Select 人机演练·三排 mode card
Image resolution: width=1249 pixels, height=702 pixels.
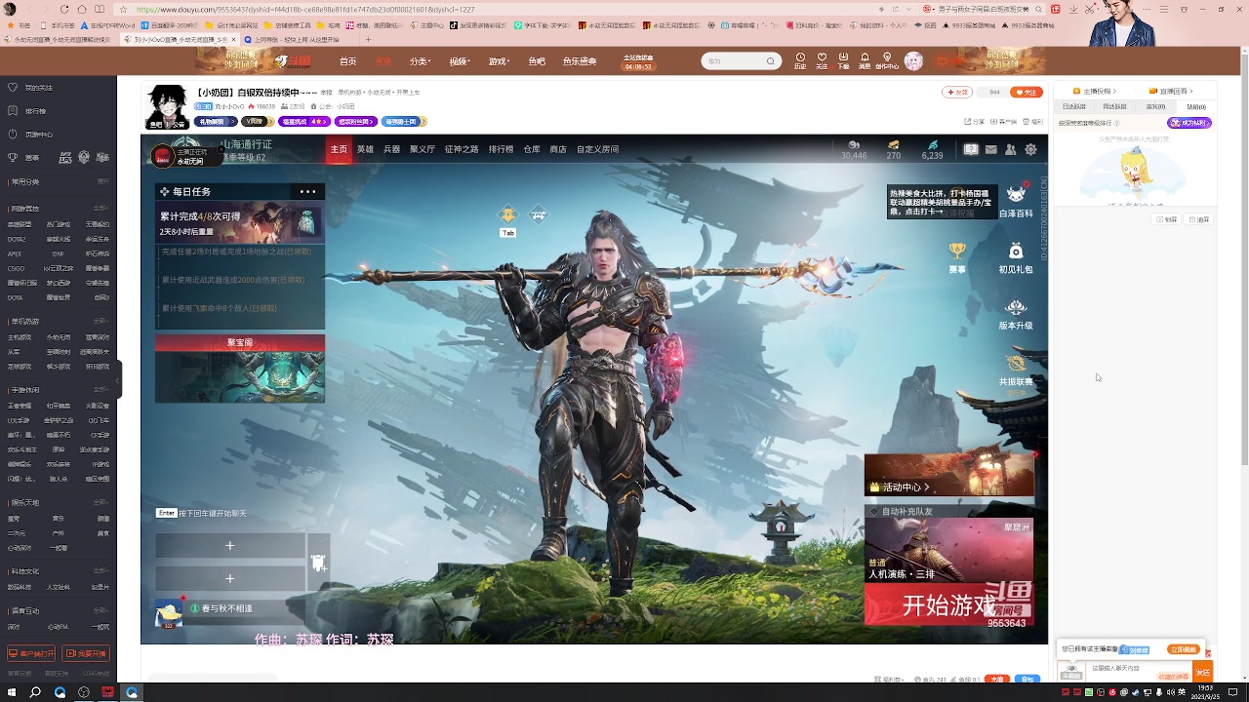pos(948,552)
